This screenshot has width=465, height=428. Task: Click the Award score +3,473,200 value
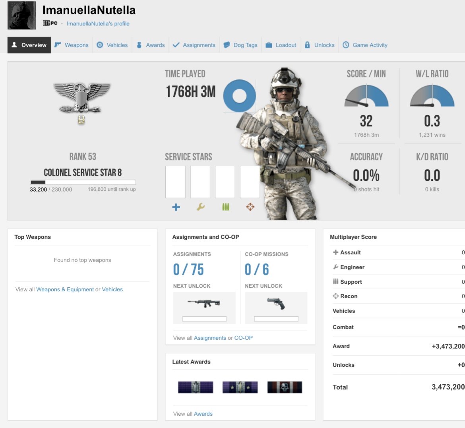click(448, 347)
